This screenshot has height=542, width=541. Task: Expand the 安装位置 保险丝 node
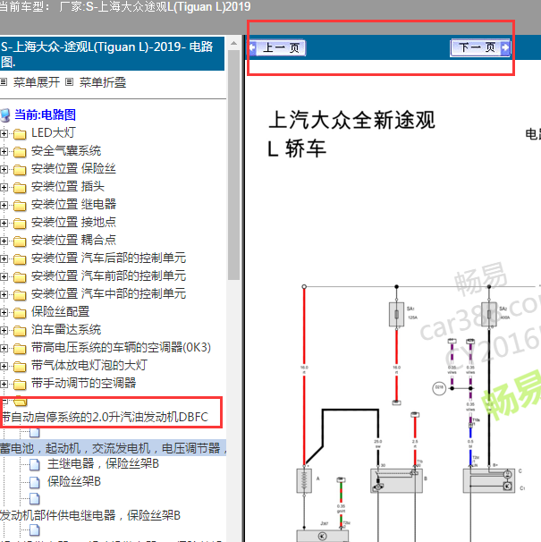click(4, 169)
